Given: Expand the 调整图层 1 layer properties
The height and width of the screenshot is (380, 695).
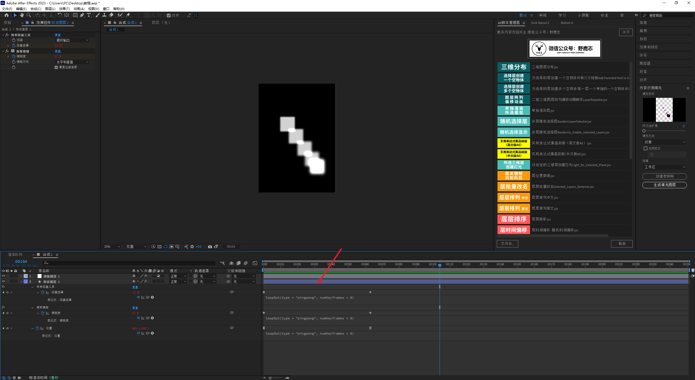Looking at the screenshot, I should [x=21, y=276].
